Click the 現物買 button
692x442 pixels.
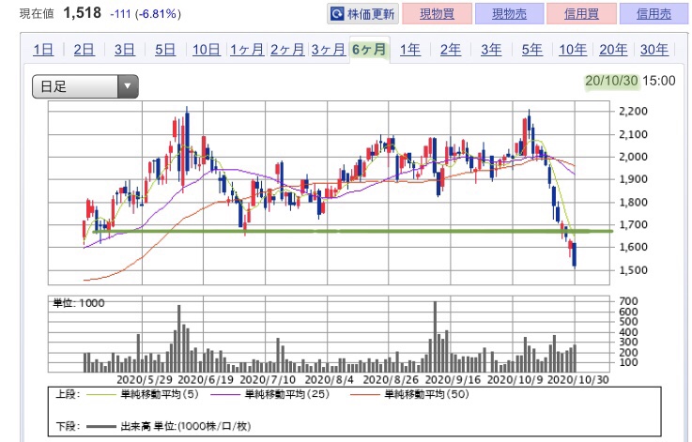[437, 14]
